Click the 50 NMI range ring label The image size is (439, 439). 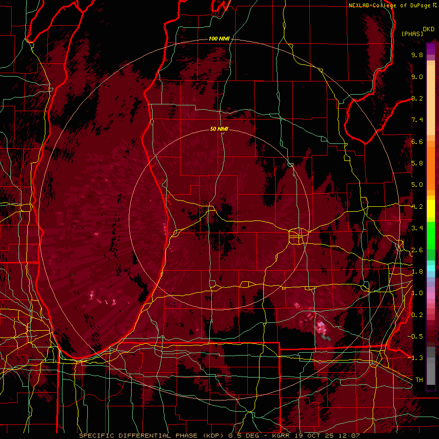[x=219, y=129]
